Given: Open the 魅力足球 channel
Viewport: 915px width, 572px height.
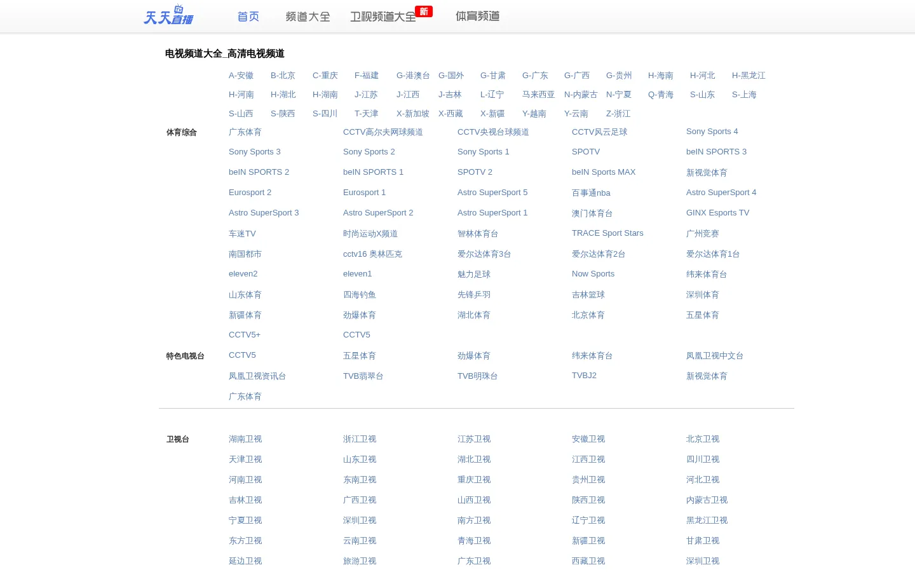Looking at the screenshot, I should (474, 275).
